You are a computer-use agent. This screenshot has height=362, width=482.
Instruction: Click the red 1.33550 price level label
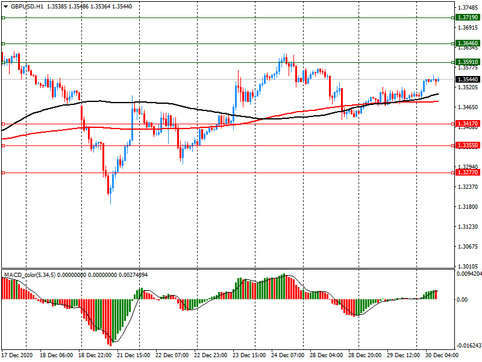468,145
